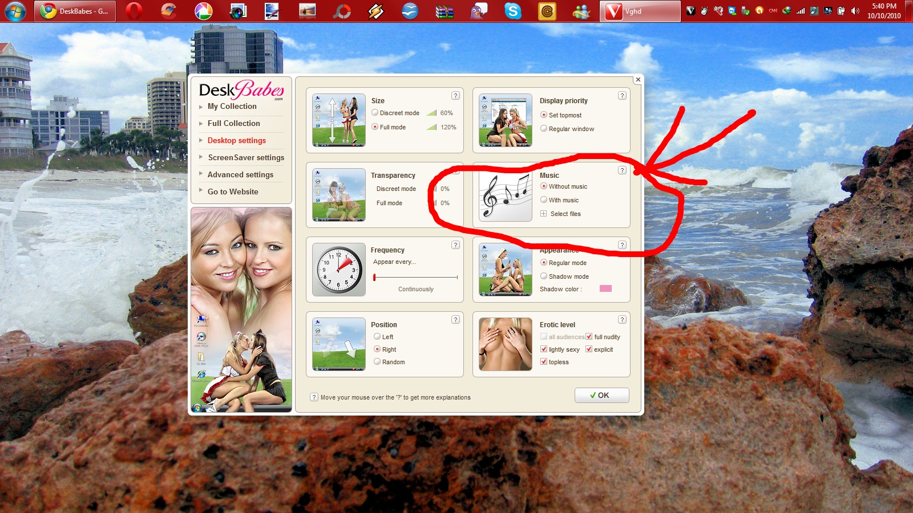The width and height of the screenshot is (913, 513).
Task: Open the ScreenSaver settings menu item
Action: 245,158
